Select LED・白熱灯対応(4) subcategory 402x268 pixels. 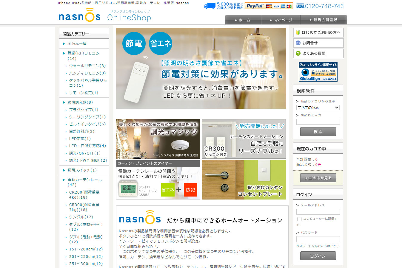click(x=87, y=146)
